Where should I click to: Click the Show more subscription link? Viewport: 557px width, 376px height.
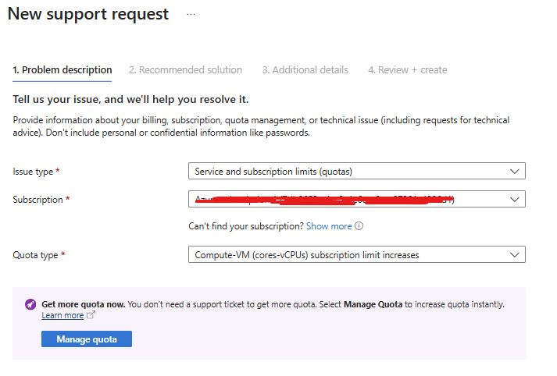click(329, 226)
